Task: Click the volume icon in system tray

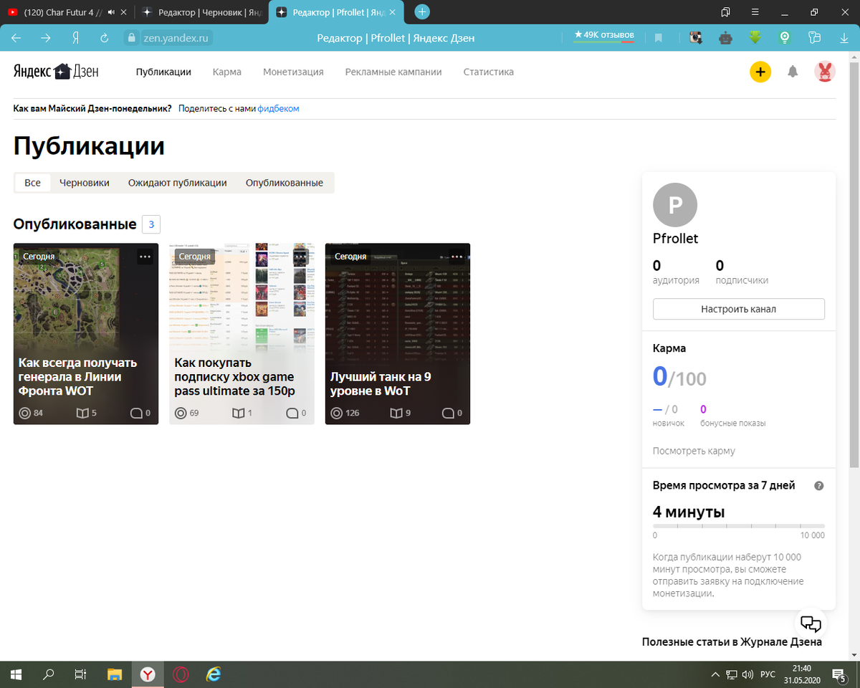Action: pos(747,674)
